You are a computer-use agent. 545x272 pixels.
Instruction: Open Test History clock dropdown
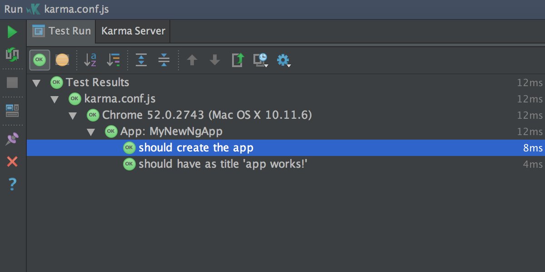tap(261, 59)
